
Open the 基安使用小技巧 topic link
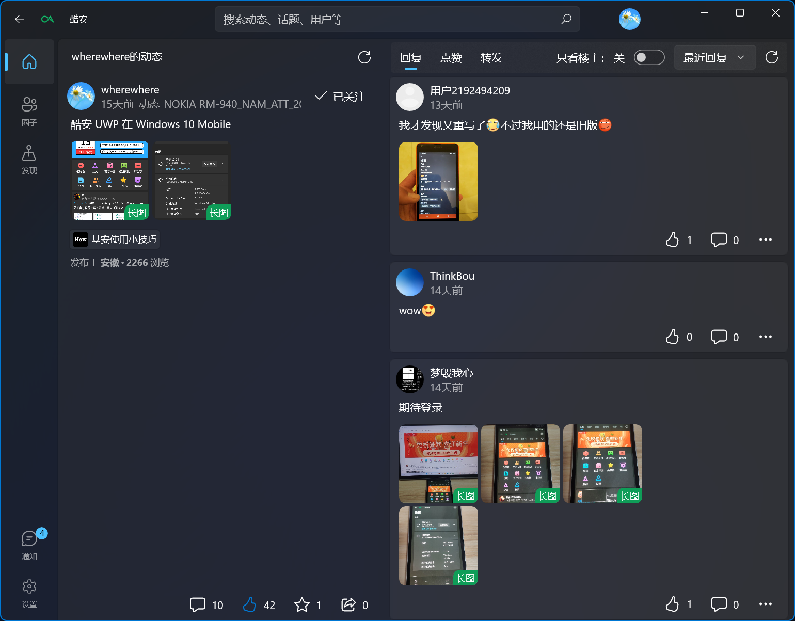pos(115,240)
